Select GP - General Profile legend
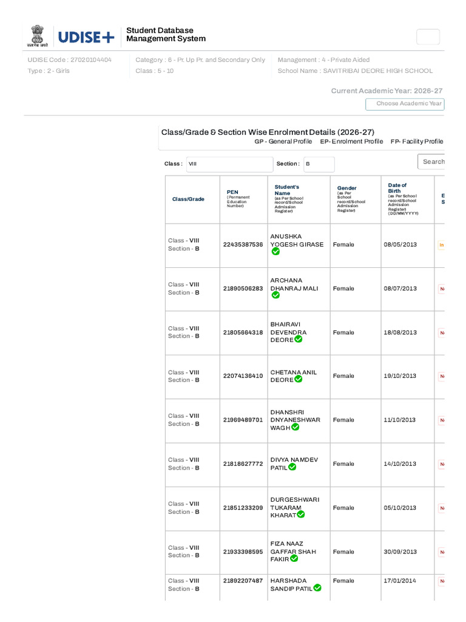 point(283,142)
